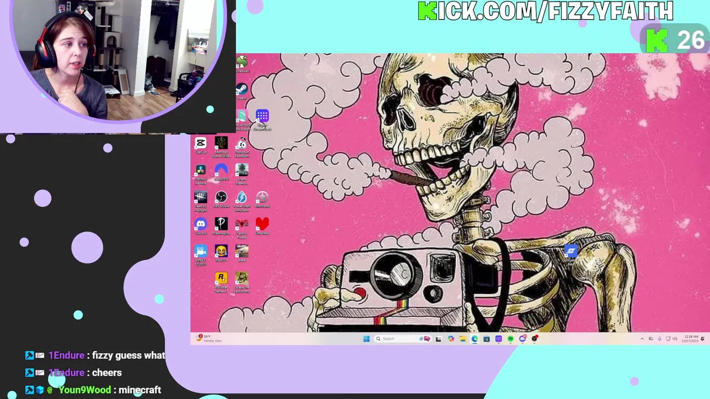Open the CapCut desktop shortcut

click(200, 146)
